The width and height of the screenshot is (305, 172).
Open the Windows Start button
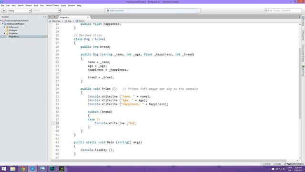coord(4,169)
